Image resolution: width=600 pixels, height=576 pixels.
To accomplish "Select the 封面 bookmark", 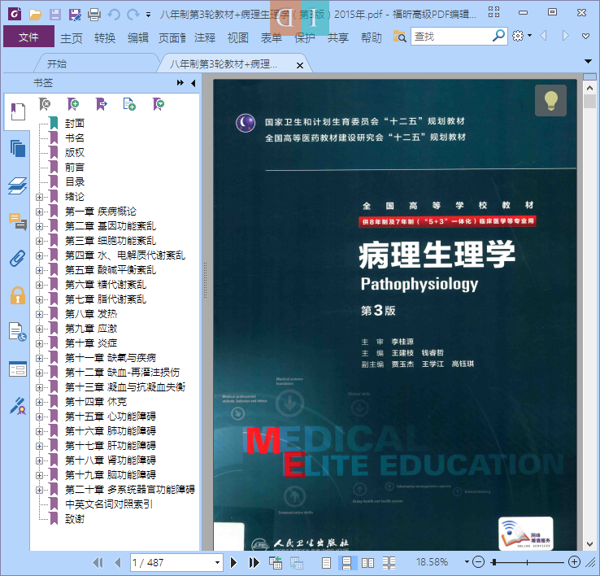I will pos(75,124).
